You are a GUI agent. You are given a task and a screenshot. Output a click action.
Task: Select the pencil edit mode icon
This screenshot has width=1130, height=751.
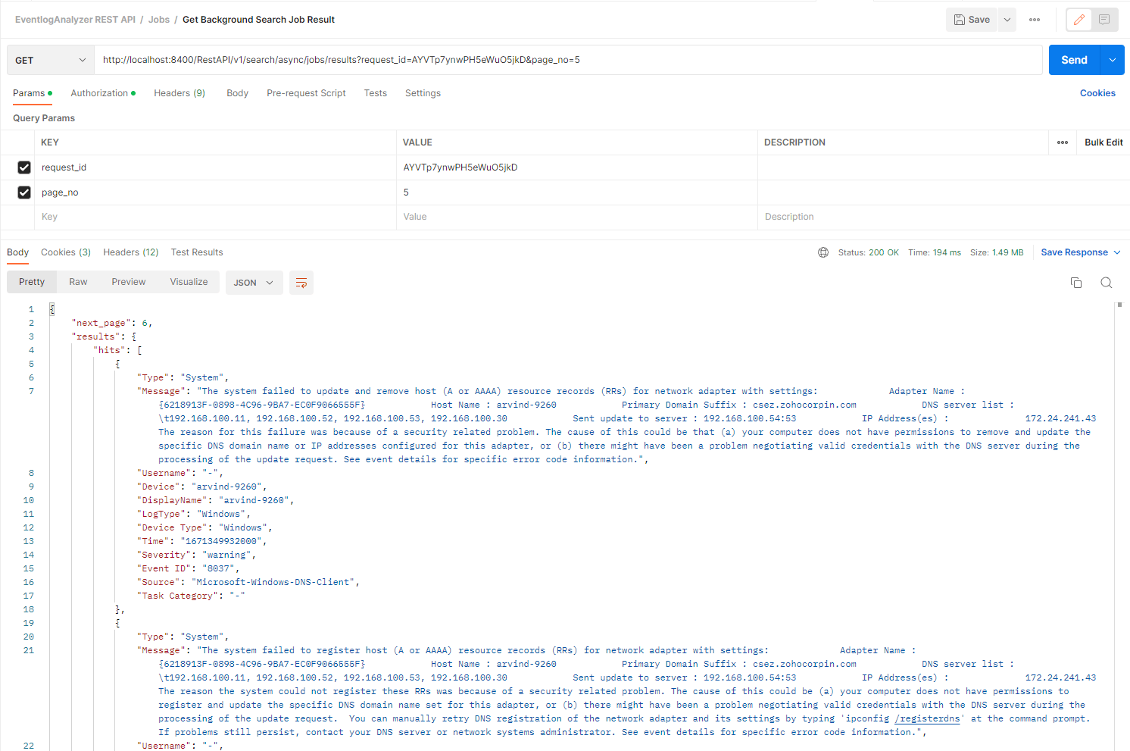1078,19
